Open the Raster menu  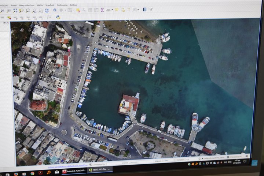pos(14,5)
